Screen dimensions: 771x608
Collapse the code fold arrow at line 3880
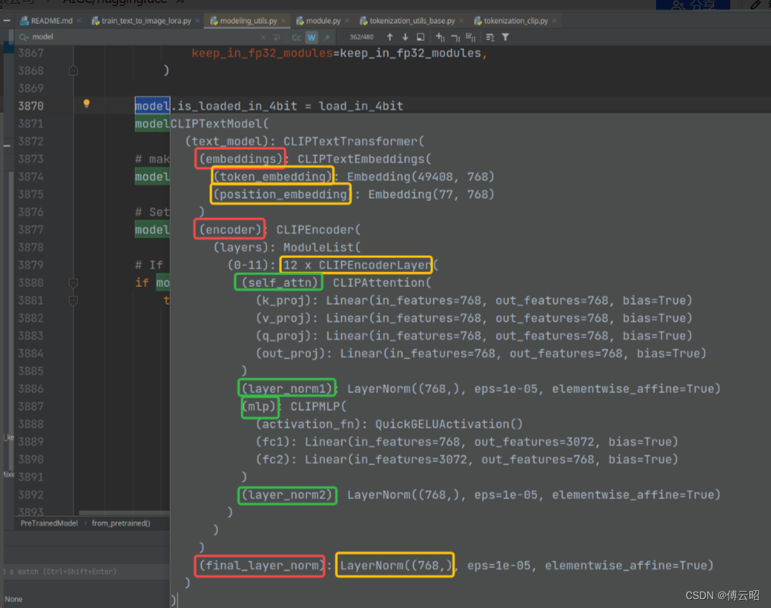pos(72,282)
